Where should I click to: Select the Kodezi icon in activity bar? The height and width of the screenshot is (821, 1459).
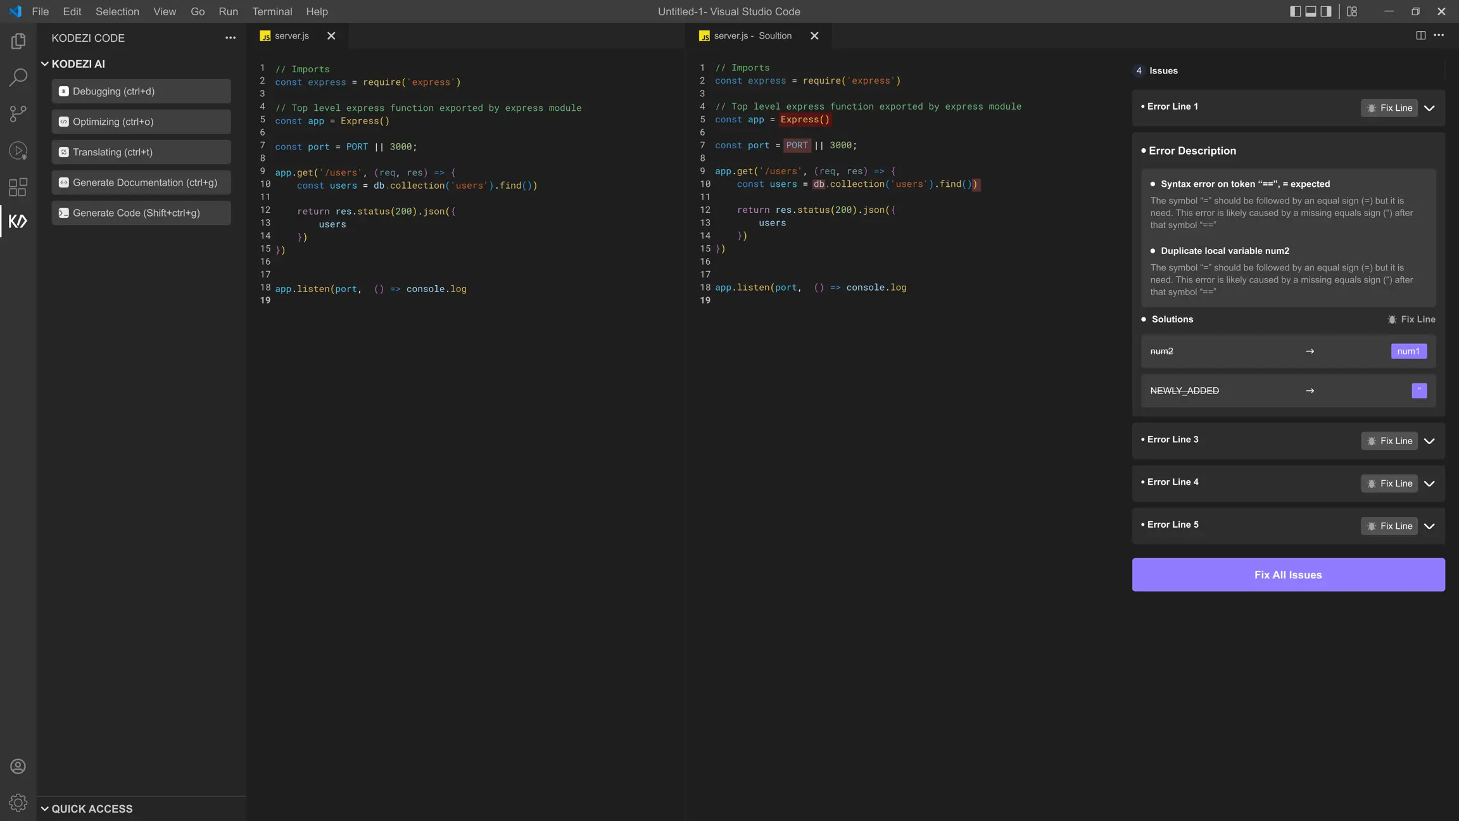coord(18,221)
